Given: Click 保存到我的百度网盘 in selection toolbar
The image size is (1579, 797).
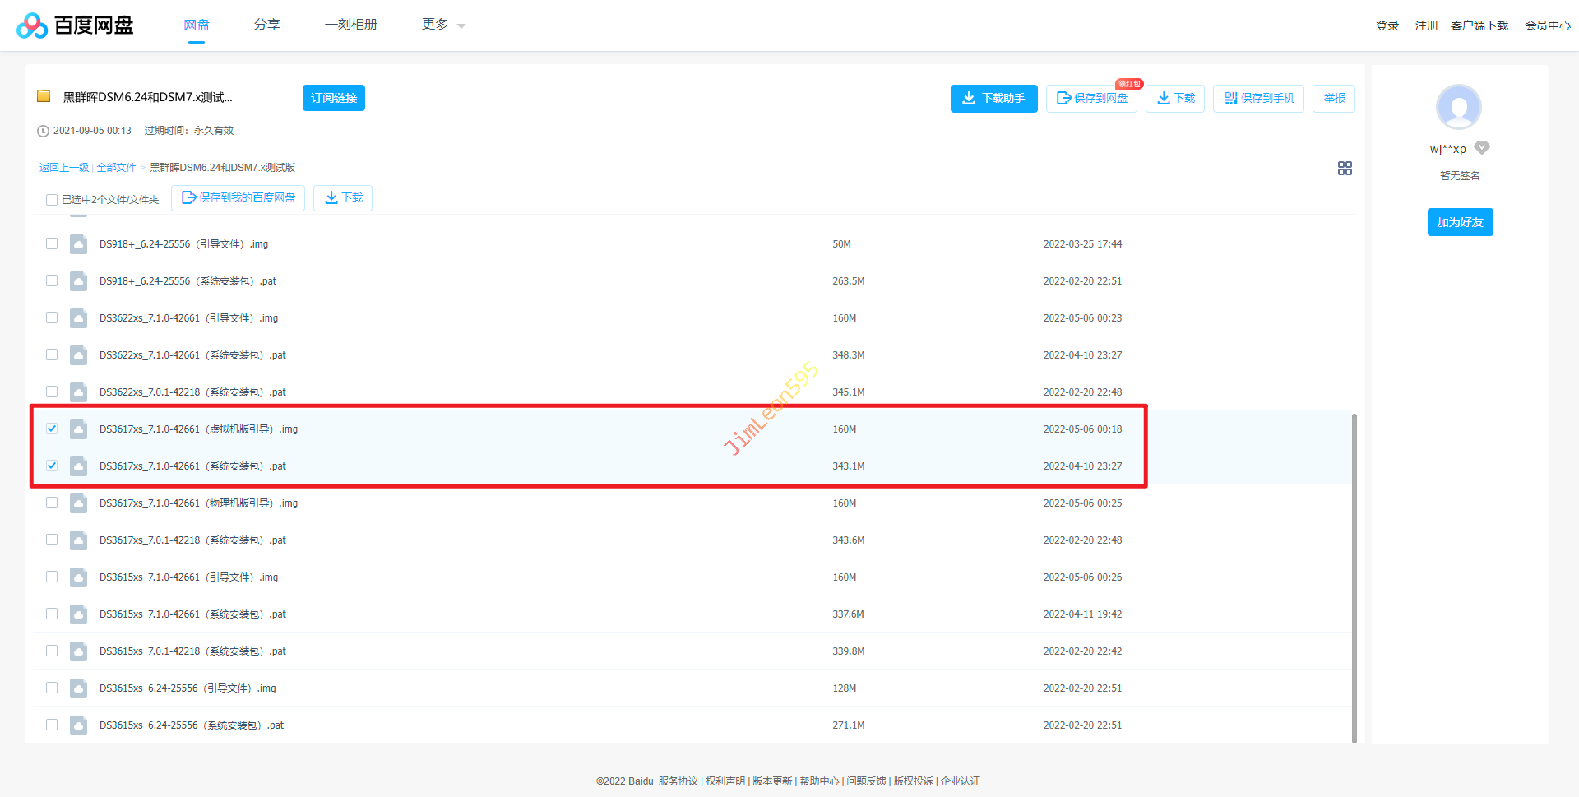Looking at the screenshot, I should point(238,198).
